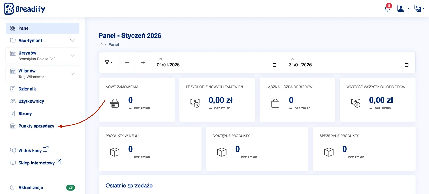Go to previous period with left arrow
The height and width of the screenshot is (194, 429).
[x=127, y=62]
